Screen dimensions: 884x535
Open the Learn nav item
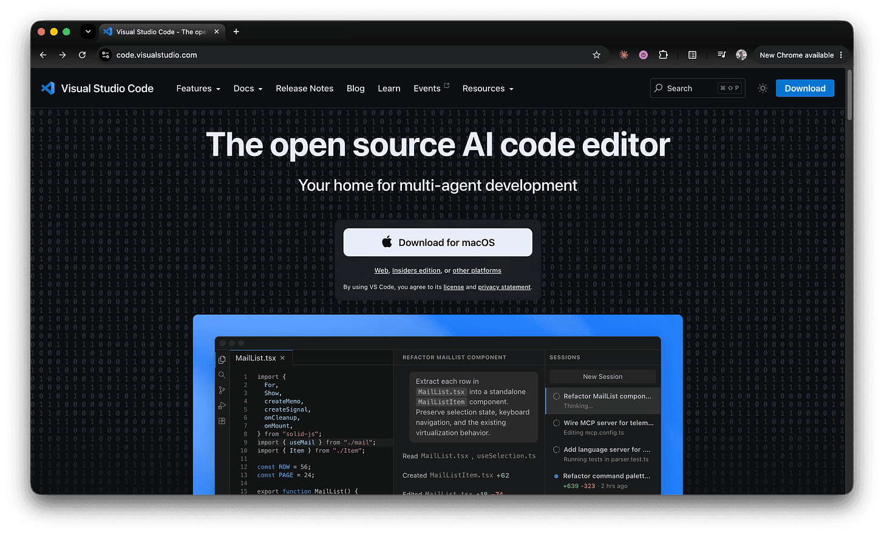click(389, 89)
